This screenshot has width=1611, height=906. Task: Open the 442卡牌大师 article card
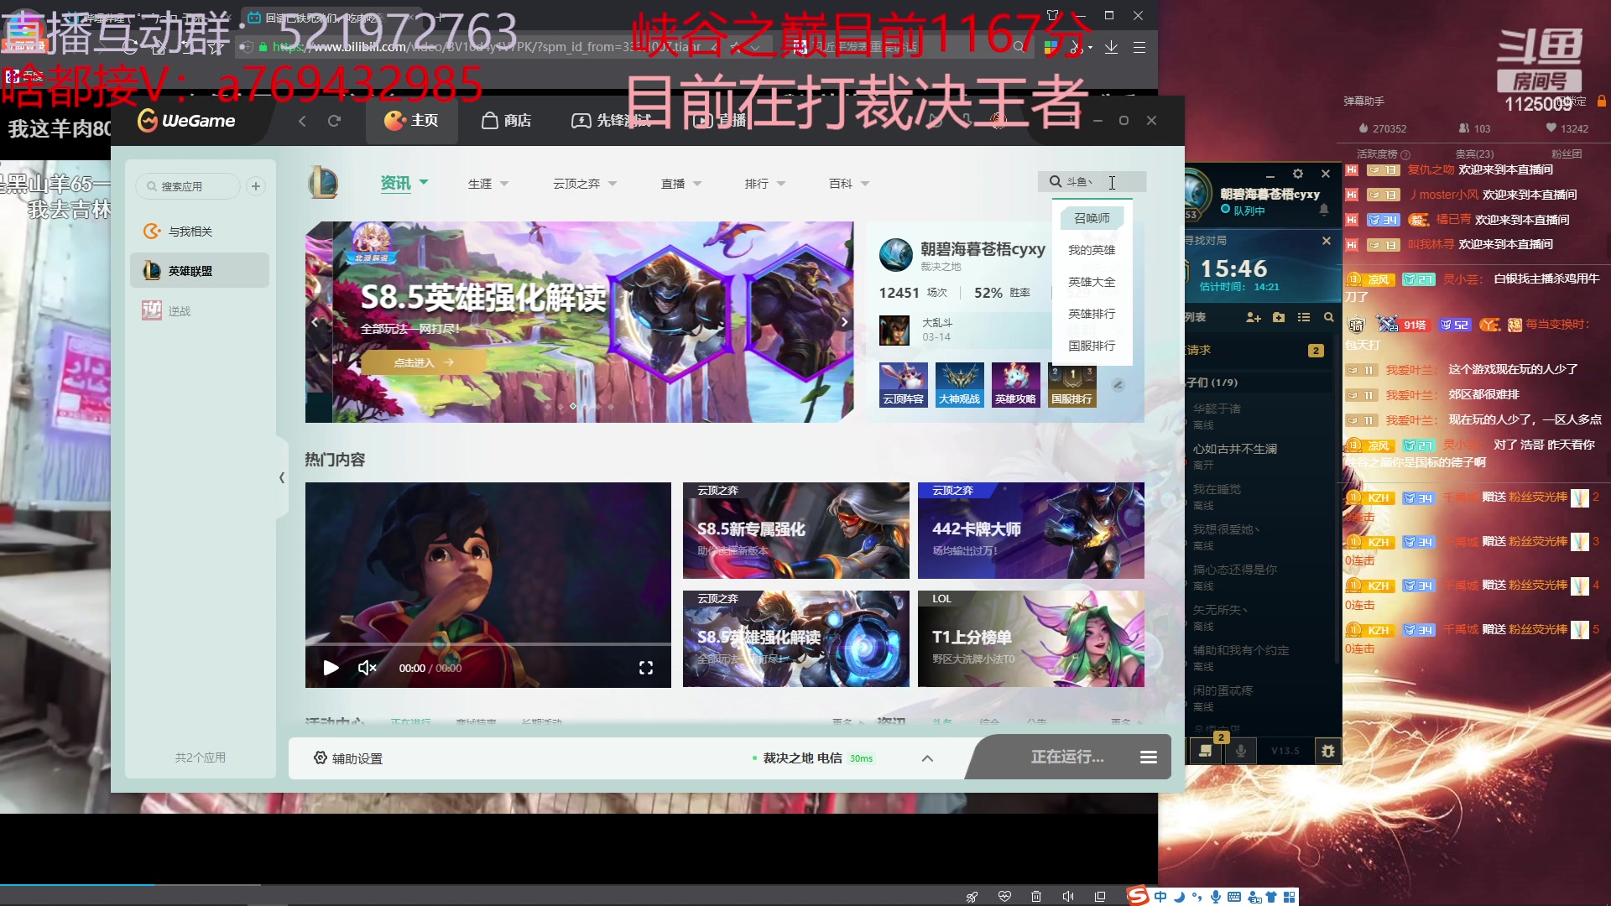pyautogui.click(x=1030, y=530)
